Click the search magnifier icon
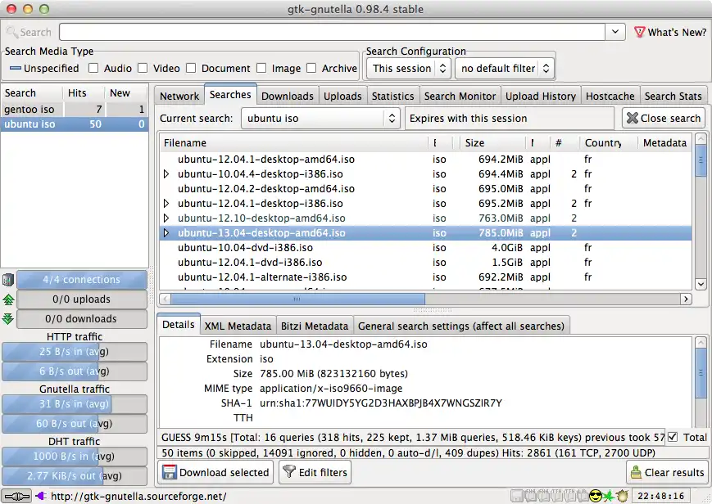This screenshot has height=504, width=712. tap(11, 32)
